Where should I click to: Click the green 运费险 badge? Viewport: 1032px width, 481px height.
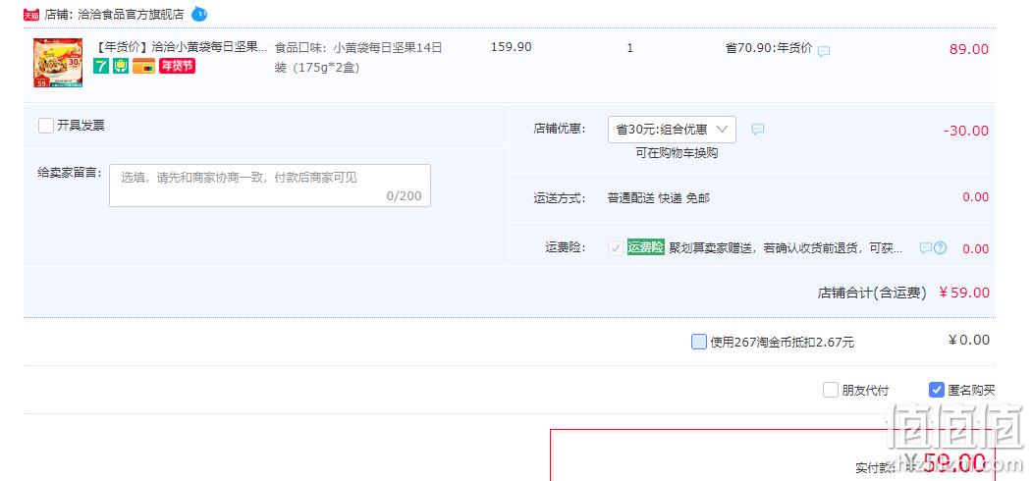pyautogui.click(x=646, y=247)
